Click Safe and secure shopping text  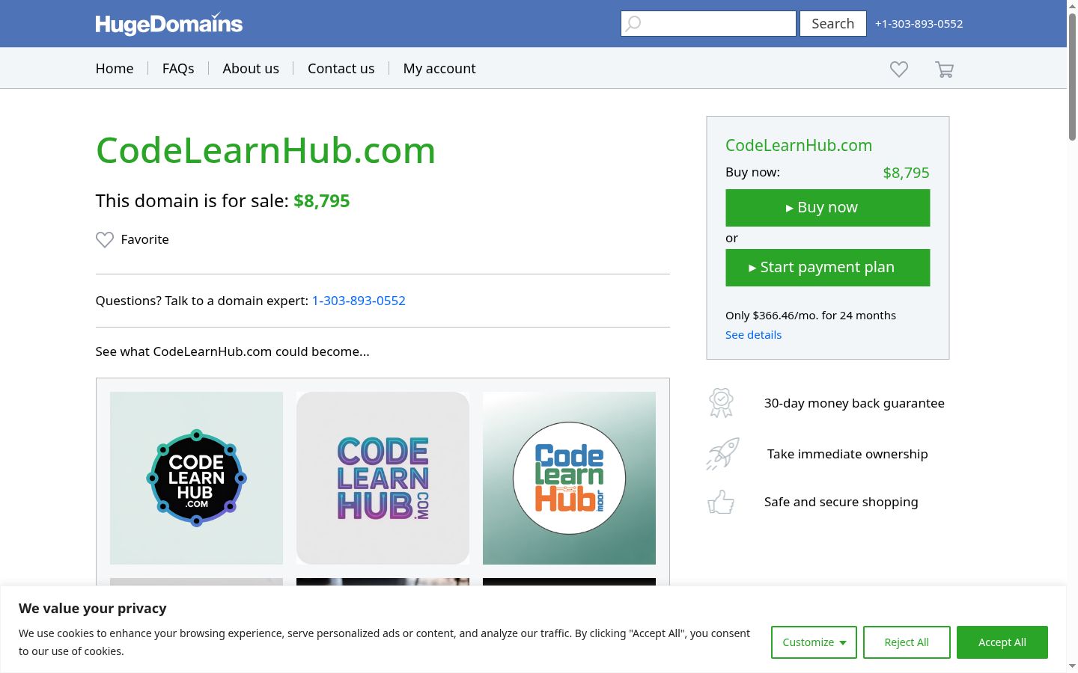coord(841,502)
